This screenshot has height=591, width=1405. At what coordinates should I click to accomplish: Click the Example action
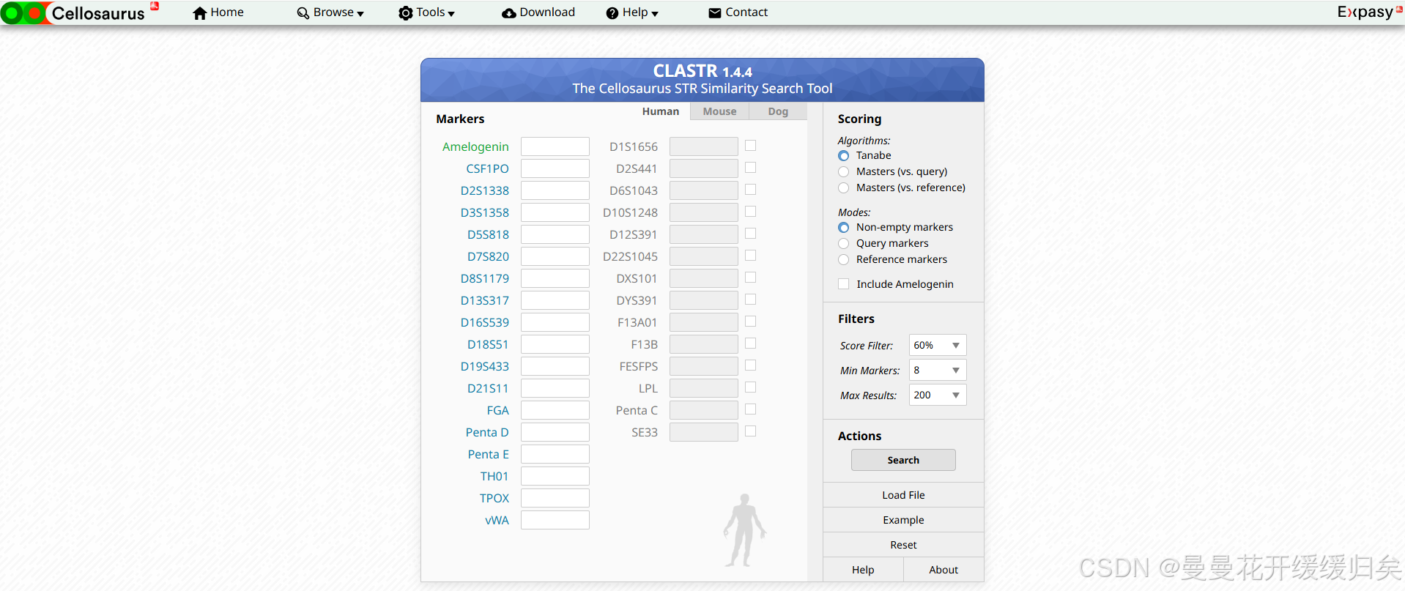(x=903, y=520)
